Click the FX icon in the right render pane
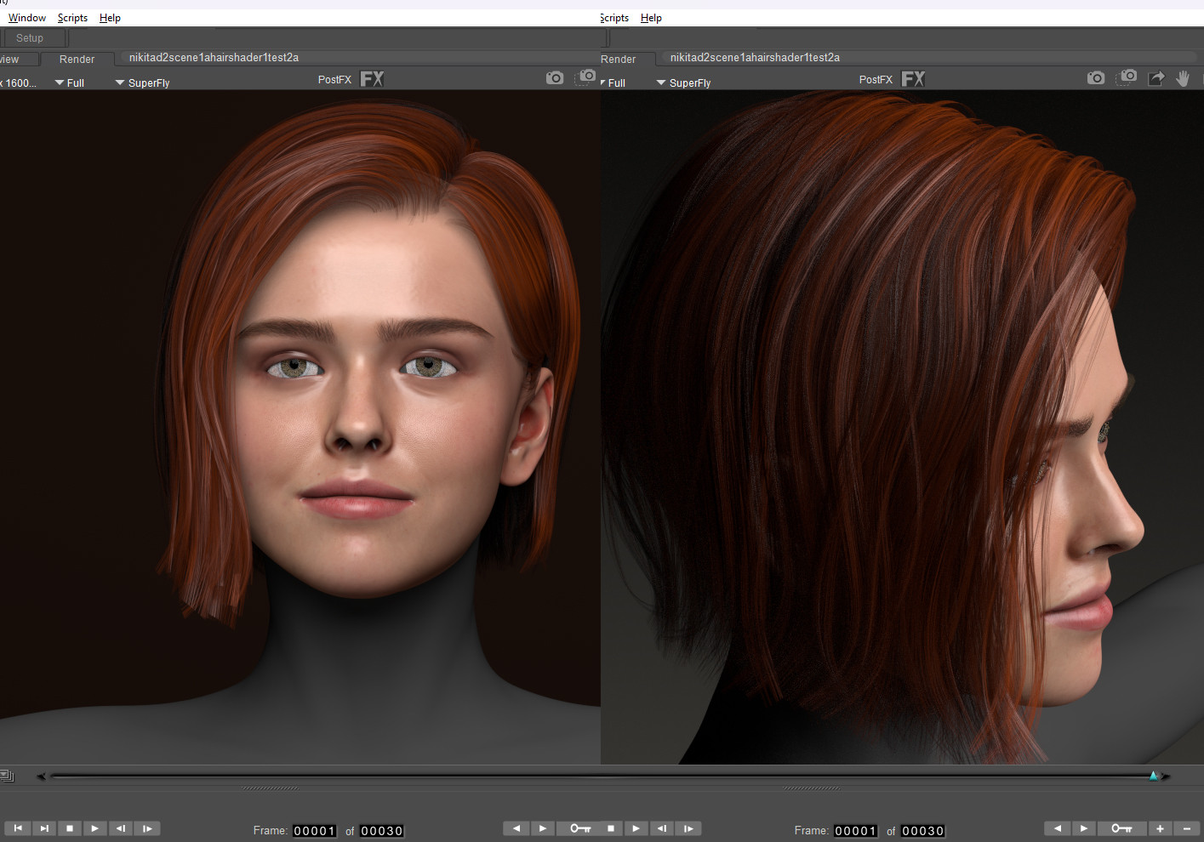The height and width of the screenshot is (842, 1204). [913, 79]
